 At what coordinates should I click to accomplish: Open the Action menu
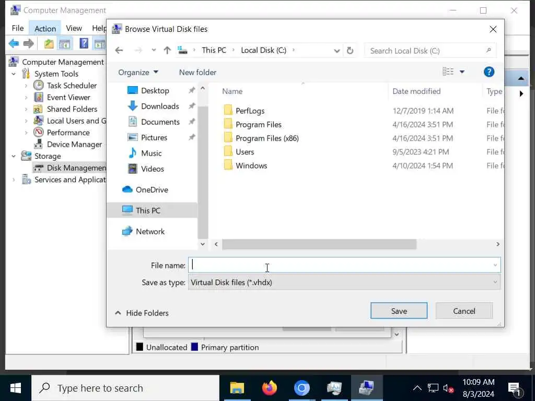[45, 28]
